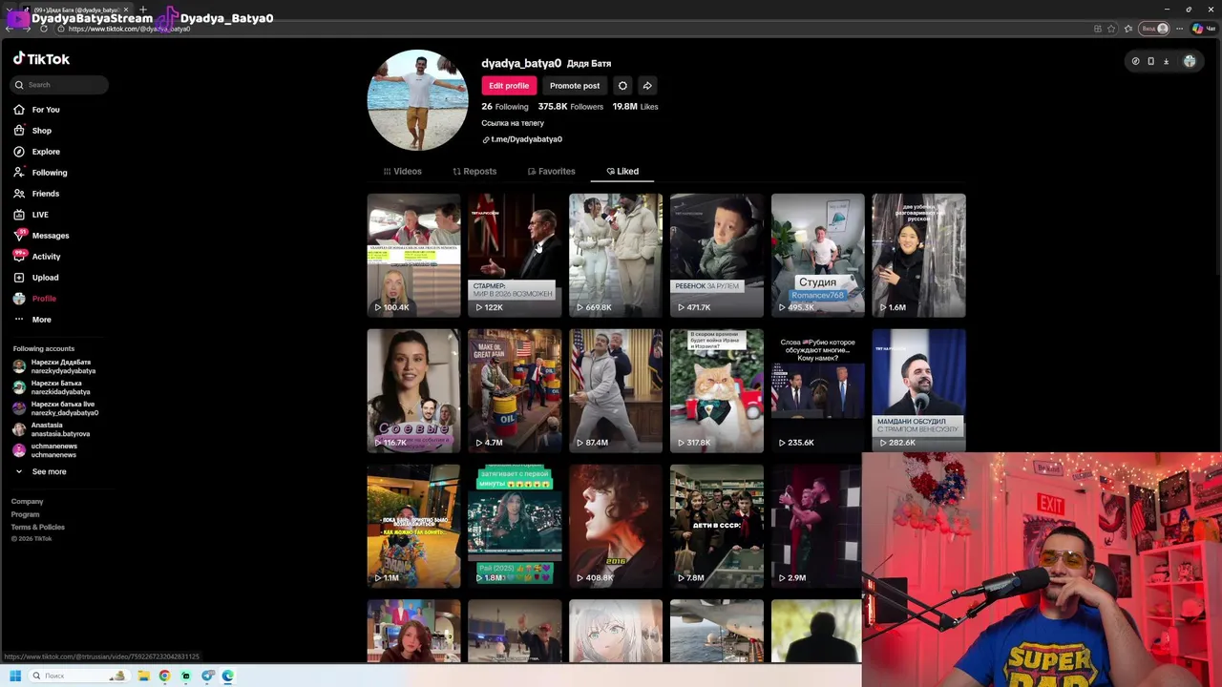Screen dimensions: 1222x687
Task: Open uchmanenews following account
Action: (x=46, y=450)
